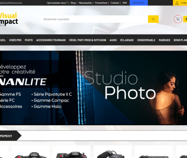The image size is (187, 158).
Task: Open the VIDÉO PRO menu
Action: point(15,40)
